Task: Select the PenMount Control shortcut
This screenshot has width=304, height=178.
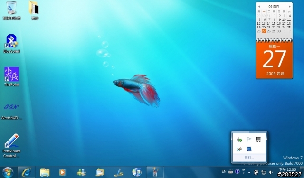Action: 11,145
